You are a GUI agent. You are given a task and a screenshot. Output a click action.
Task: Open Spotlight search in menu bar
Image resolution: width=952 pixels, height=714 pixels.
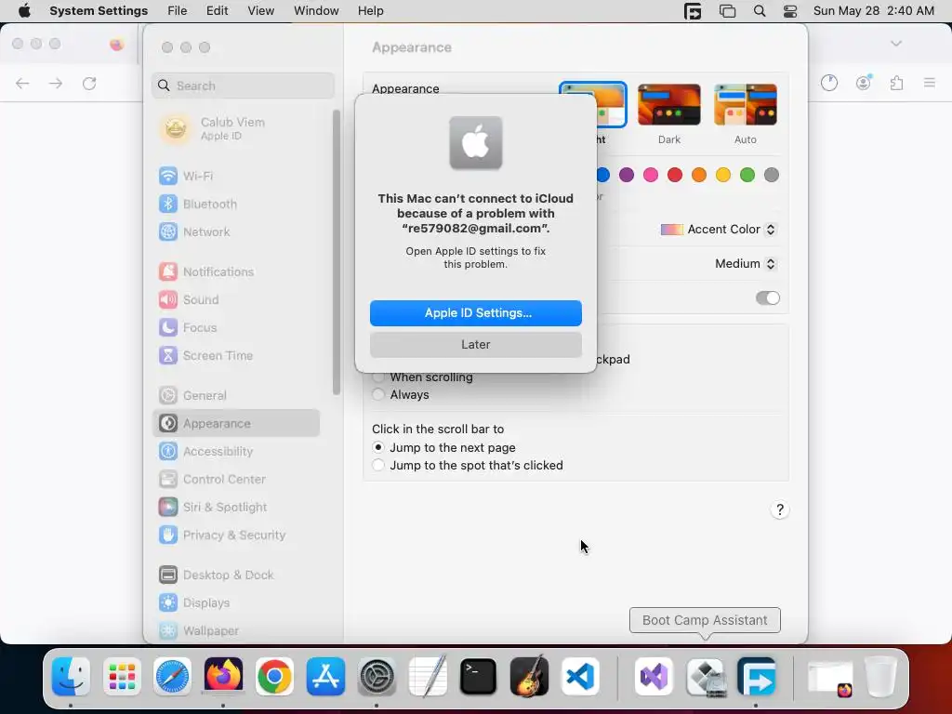(x=759, y=11)
